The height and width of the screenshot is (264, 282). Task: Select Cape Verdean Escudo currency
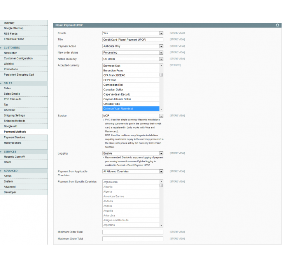pyautogui.click(x=131, y=94)
